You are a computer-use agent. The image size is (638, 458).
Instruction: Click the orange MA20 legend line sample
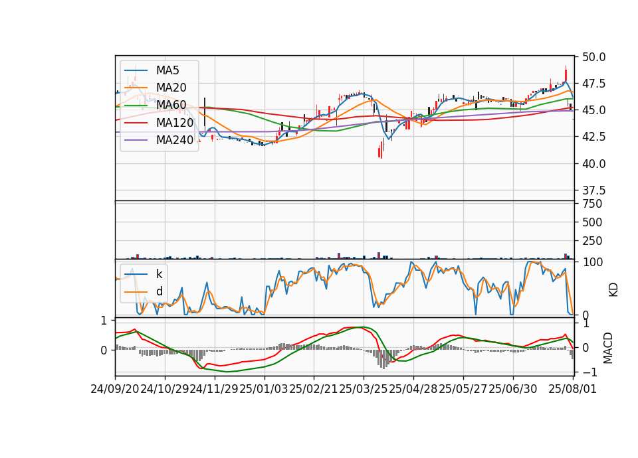tap(136, 88)
